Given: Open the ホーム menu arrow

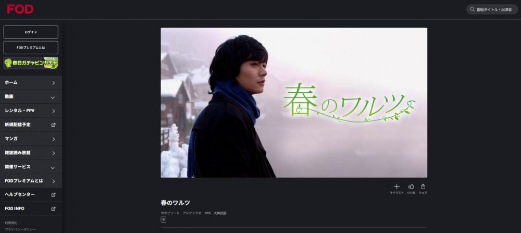Looking at the screenshot, I should [54, 83].
